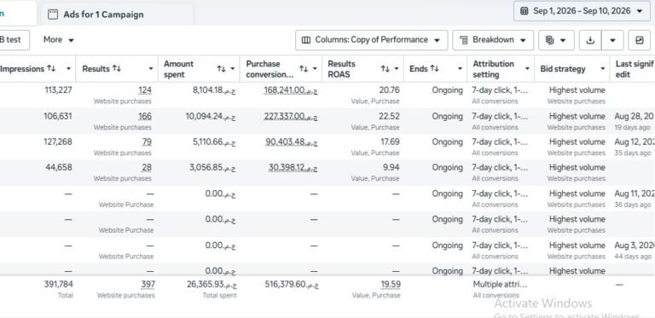Screen dimensions: 655x318
Task: Click the 124 website purchases result
Action: coord(145,90)
